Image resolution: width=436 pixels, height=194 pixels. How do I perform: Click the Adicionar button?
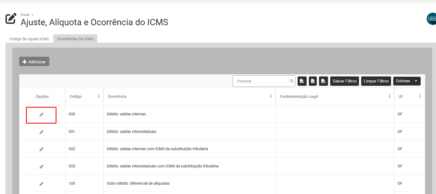(x=34, y=62)
